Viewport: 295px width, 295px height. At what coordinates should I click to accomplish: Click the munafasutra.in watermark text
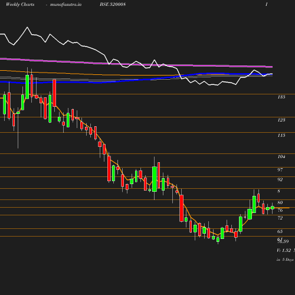(x=65, y=5)
